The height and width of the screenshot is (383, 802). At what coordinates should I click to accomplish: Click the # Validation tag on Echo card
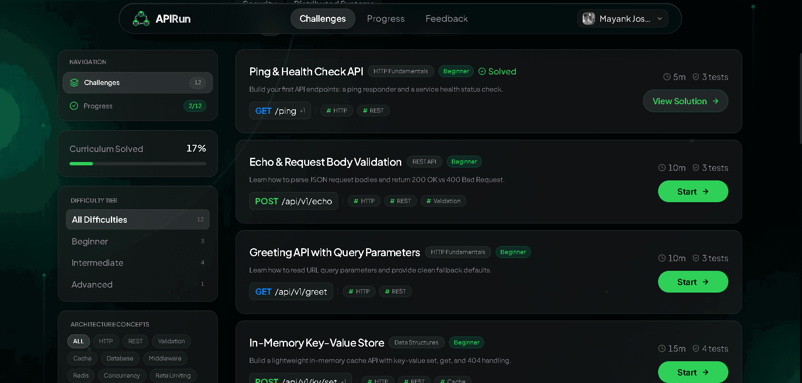[443, 201]
